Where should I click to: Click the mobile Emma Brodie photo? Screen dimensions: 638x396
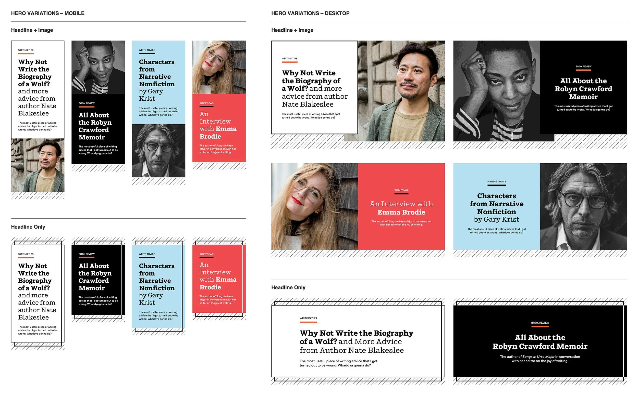[219, 67]
